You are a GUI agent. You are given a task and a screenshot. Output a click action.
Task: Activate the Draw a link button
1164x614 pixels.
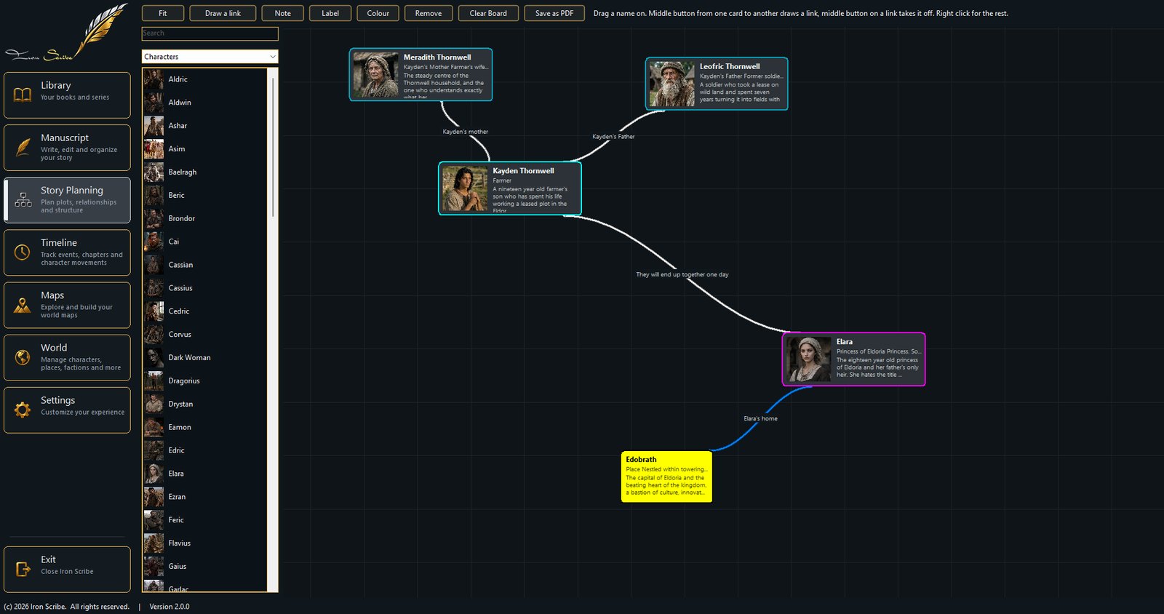pyautogui.click(x=223, y=13)
